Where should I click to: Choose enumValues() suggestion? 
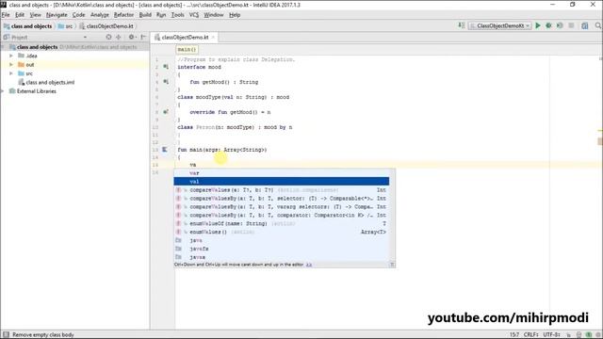(x=281, y=232)
